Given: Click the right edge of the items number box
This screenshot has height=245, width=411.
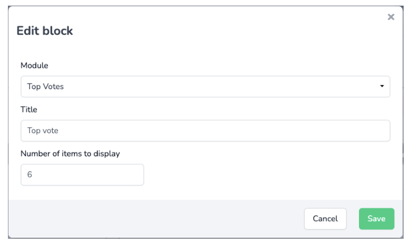Looking at the screenshot, I should tap(139, 174).
